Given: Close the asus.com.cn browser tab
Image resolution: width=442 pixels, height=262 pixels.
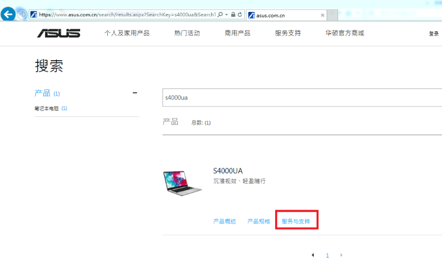Looking at the screenshot, I should (x=323, y=15).
